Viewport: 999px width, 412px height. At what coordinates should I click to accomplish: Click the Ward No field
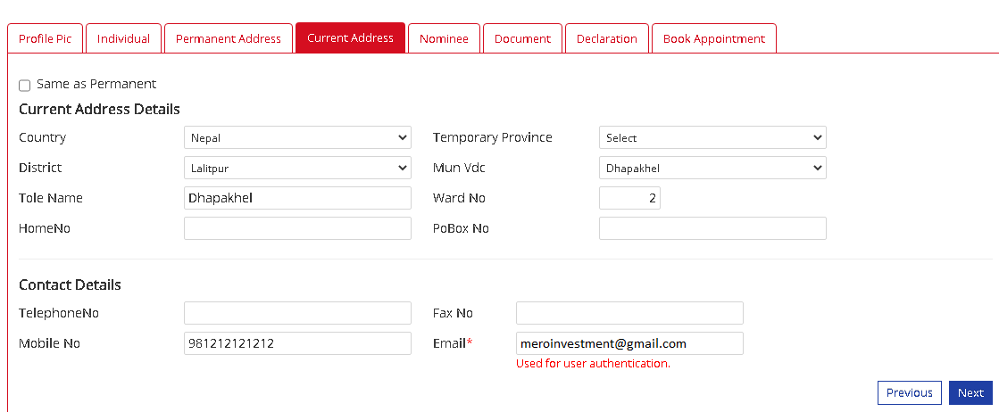point(629,198)
